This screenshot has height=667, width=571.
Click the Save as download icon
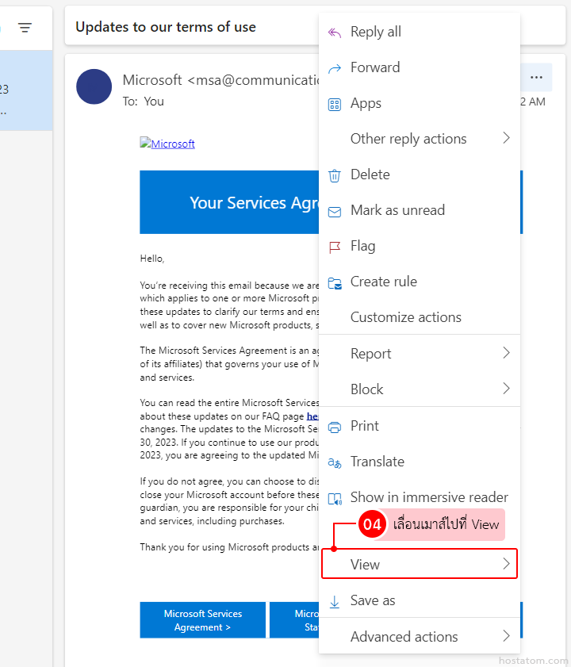335,601
